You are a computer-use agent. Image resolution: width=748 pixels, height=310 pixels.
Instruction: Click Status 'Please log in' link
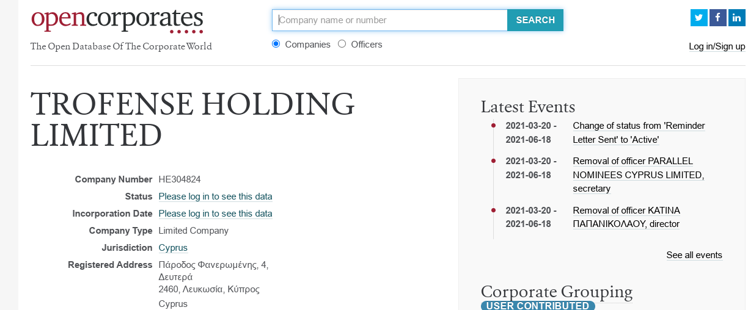(215, 196)
